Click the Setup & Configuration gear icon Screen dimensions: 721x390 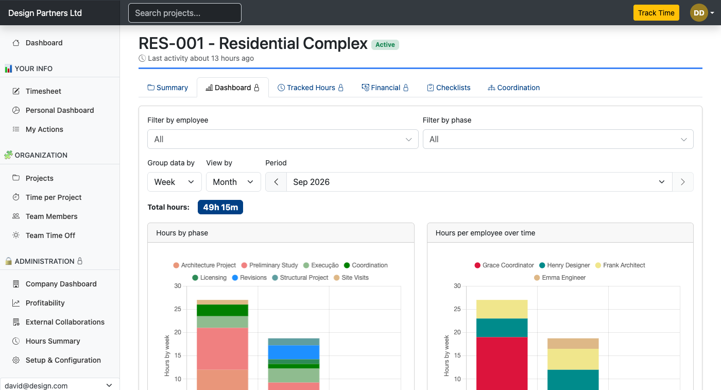16,360
